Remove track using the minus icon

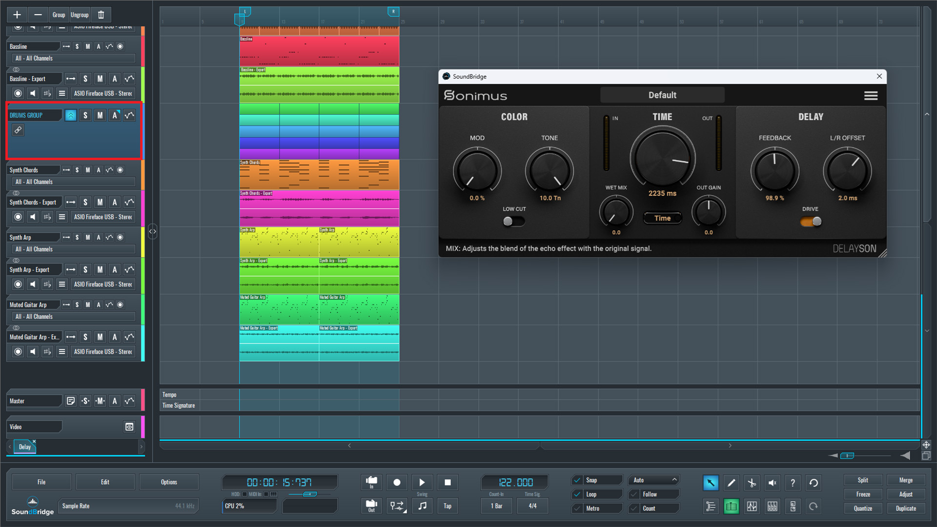pos(38,15)
